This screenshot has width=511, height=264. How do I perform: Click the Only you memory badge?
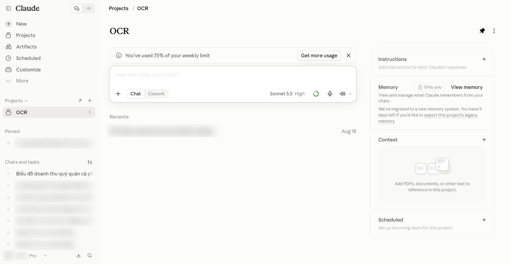click(x=430, y=87)
